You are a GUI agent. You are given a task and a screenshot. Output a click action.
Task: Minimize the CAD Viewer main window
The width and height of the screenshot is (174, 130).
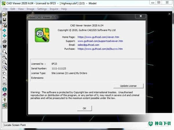point(153,2)
